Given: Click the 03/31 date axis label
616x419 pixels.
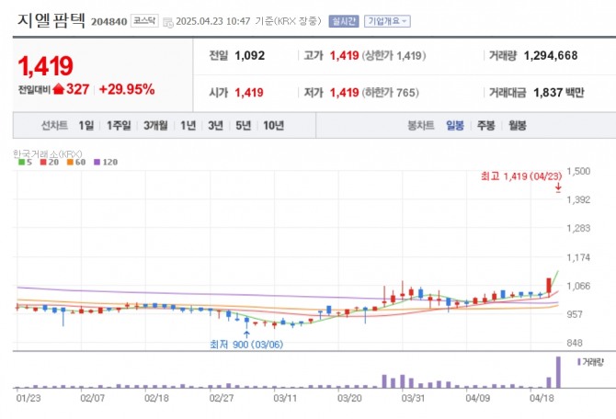Looking at the screenshot, I should pos(414,398).
